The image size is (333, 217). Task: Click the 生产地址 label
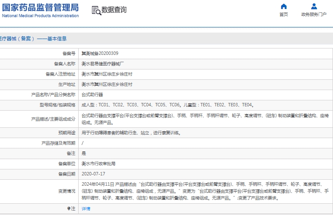click(67, 84)
